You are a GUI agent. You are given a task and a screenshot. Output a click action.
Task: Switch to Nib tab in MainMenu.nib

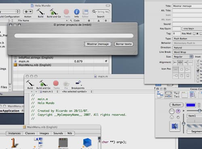coord(70,133)
